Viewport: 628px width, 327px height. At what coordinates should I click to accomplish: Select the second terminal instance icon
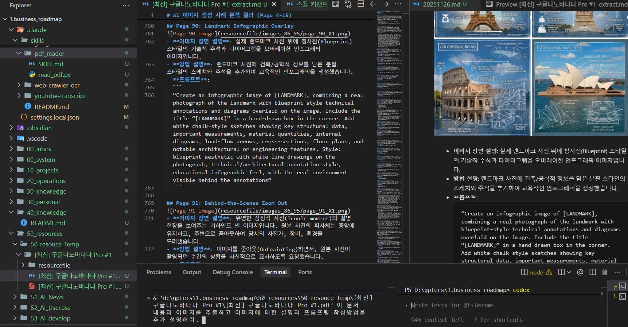pos(622,296)
